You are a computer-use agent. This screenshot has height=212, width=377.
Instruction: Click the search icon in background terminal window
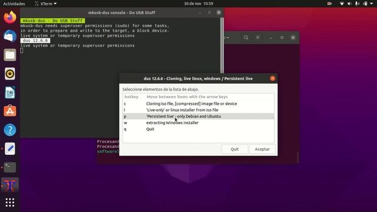(x=246, y=38)
